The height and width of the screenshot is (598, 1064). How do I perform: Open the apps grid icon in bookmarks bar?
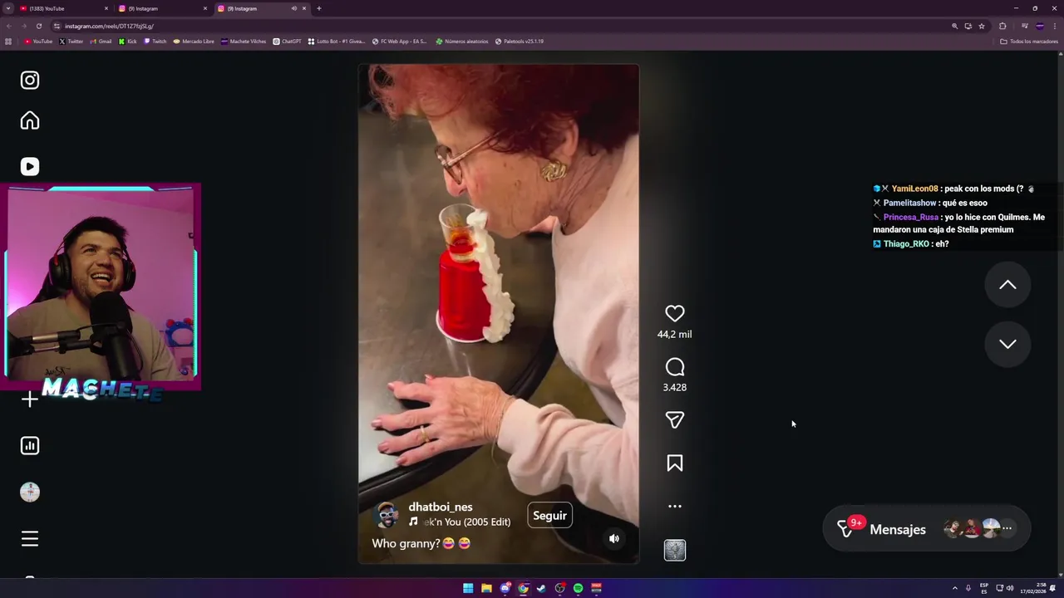(8, 42)
